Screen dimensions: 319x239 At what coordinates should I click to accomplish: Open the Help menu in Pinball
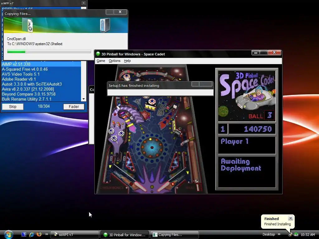point(127,61)
